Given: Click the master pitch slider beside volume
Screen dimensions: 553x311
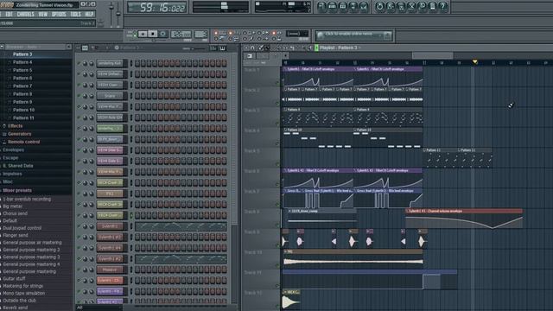Looking at the screenshot, I should [x=118, y=14].
